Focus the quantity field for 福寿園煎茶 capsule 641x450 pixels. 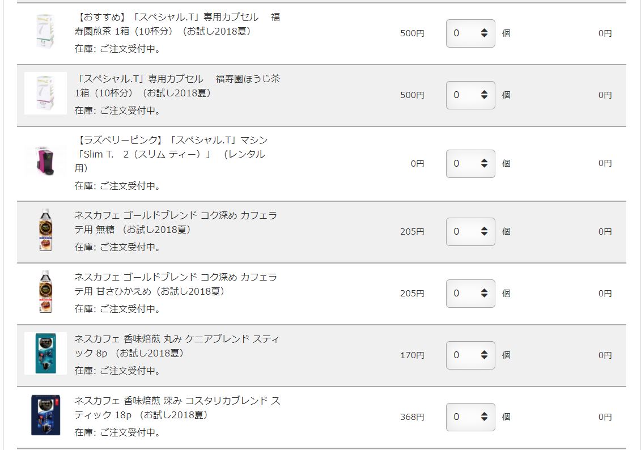click(x=470, y=33)
